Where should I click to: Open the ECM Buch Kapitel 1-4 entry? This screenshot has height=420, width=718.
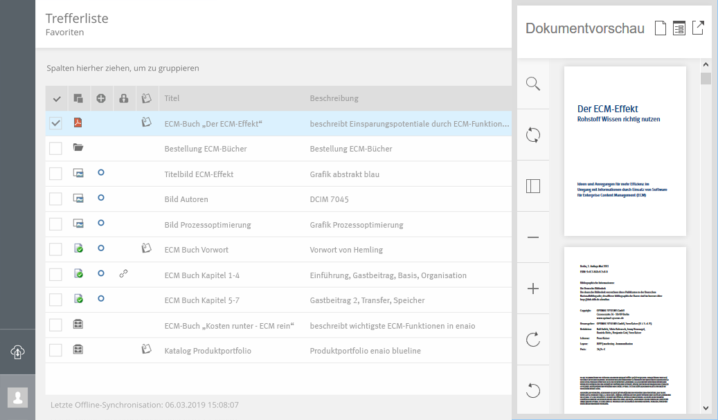pos(201,275)
